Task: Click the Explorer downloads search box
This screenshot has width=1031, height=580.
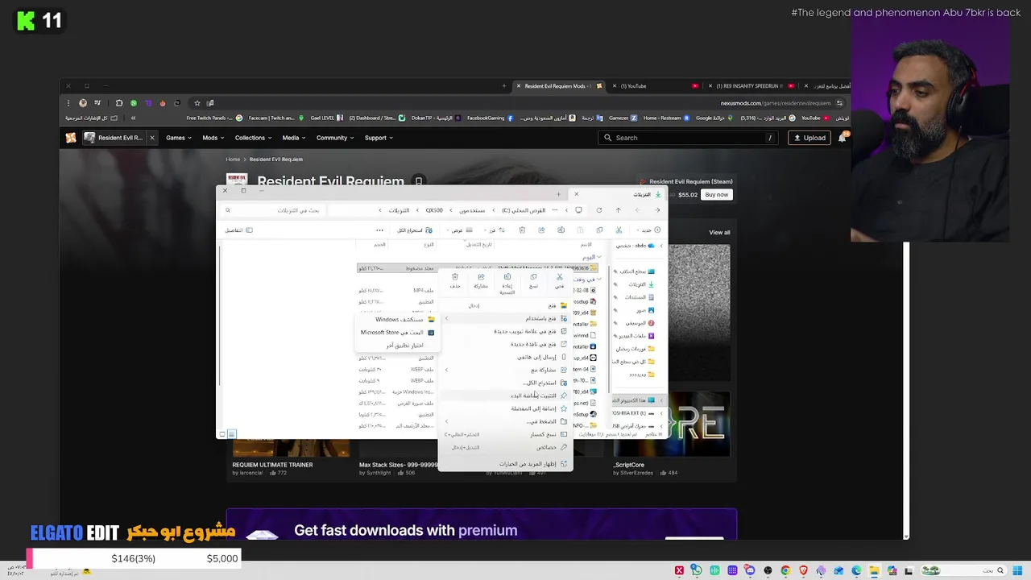Action: (274, 210)
